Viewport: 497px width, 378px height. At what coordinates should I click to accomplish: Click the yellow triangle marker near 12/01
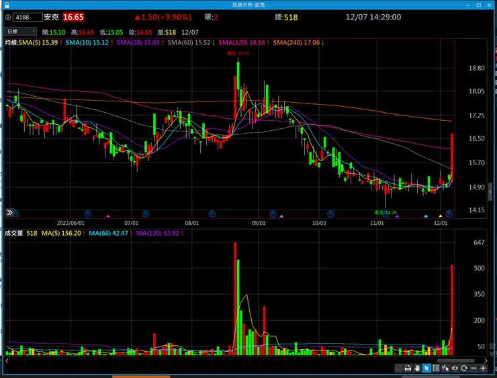click(441, 216)
